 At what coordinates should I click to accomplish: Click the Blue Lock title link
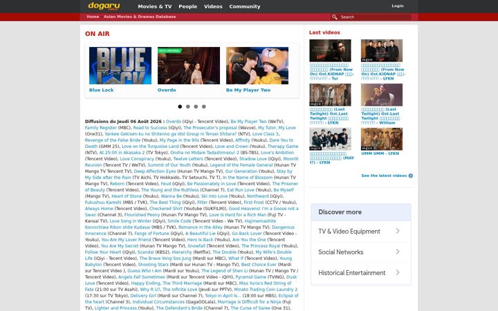(x=101, y=90)
